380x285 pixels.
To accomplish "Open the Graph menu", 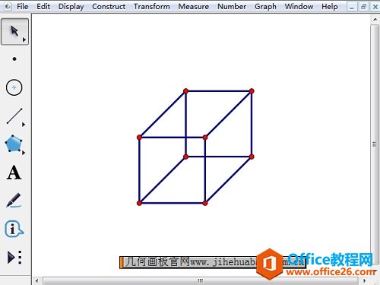I will [265, 7].
